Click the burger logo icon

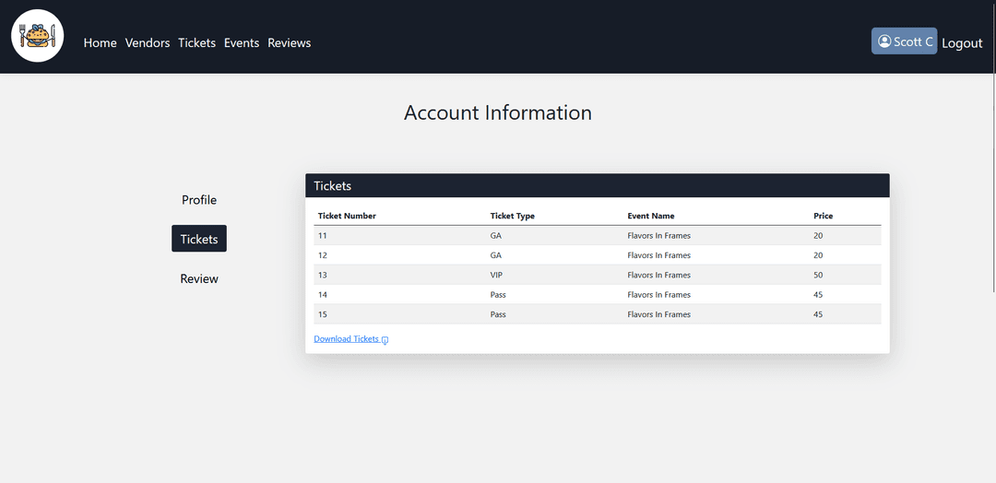pos(38,36)
